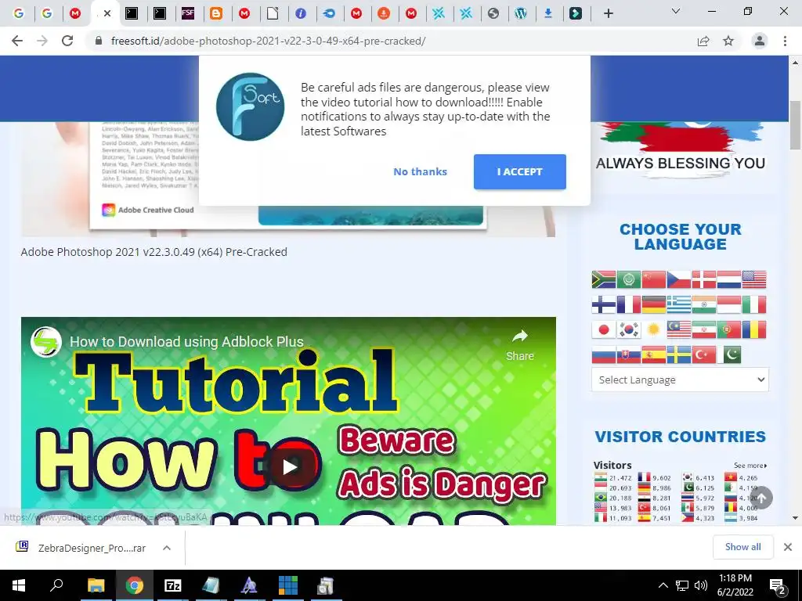Choose the Greece flag language icon
Viewport: 802px width, 601px height.
[679, 304]
